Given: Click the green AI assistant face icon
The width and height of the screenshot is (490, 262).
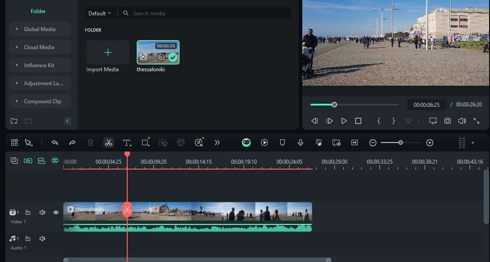Looking at the screenshot, I should [x=246, y=142].
